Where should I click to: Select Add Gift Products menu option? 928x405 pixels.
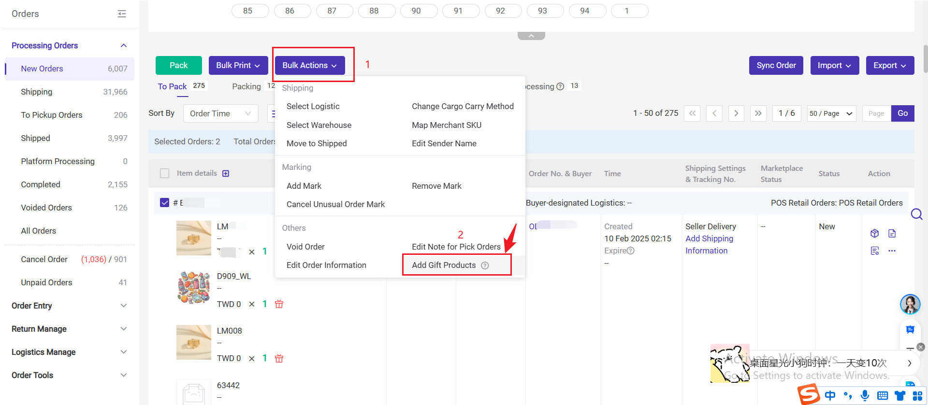point(444,265)
